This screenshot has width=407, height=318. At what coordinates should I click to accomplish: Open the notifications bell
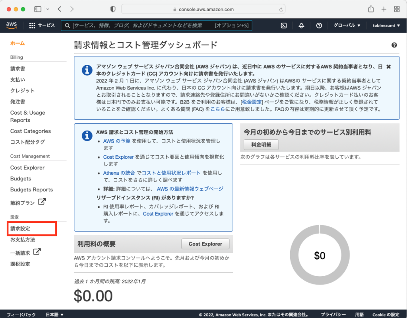[301, 25]
